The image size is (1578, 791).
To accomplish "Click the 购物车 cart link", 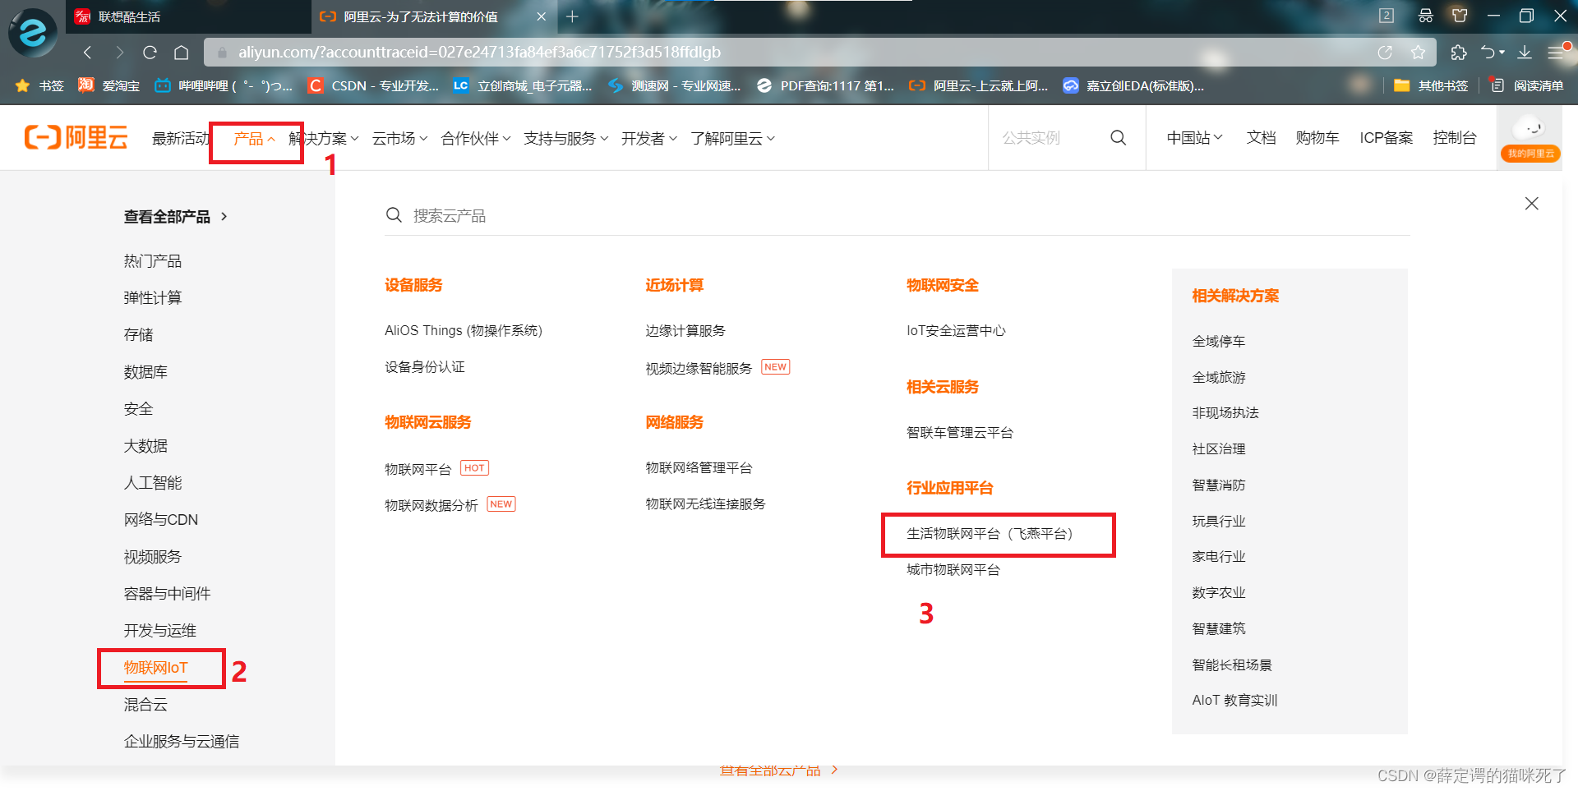I will [x=1317, y=138].
